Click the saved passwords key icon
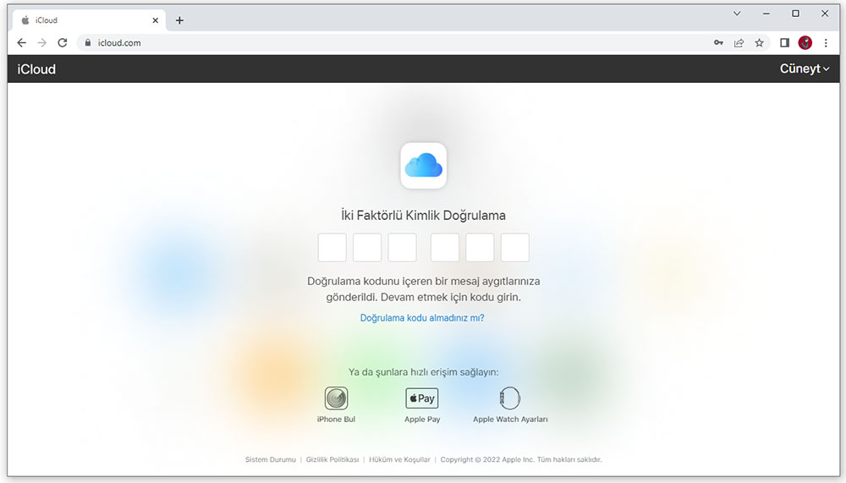This screenshot has width=846, height=483. point(718,42)
